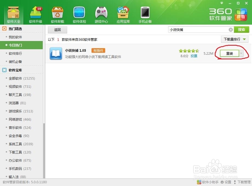The height and width of the screenshot is (186, 252).
Task: Open the 应用宝库 app store icon
Action: pyautogui.click(x=123, y=15)
